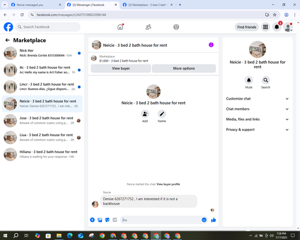The image size is (300, 240).
Task: Click the View buyer button
Action: [x=121, y=68]
